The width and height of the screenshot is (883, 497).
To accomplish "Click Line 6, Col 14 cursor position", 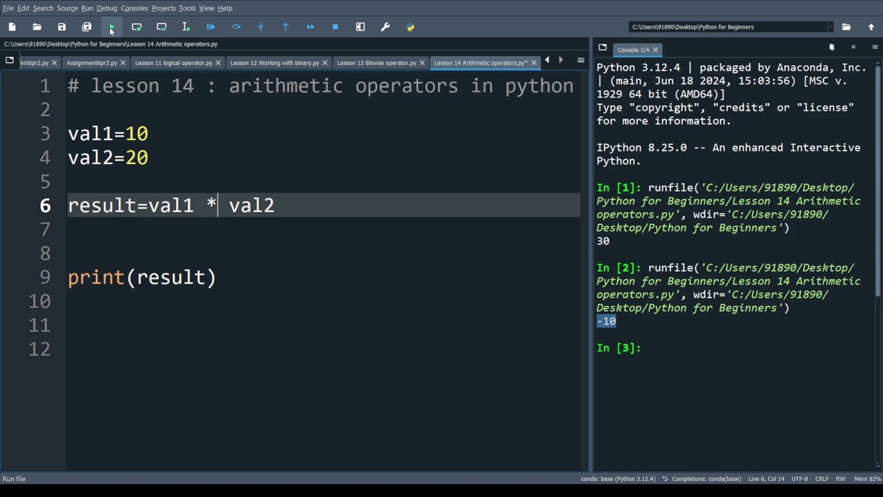I will coord(766,479).
